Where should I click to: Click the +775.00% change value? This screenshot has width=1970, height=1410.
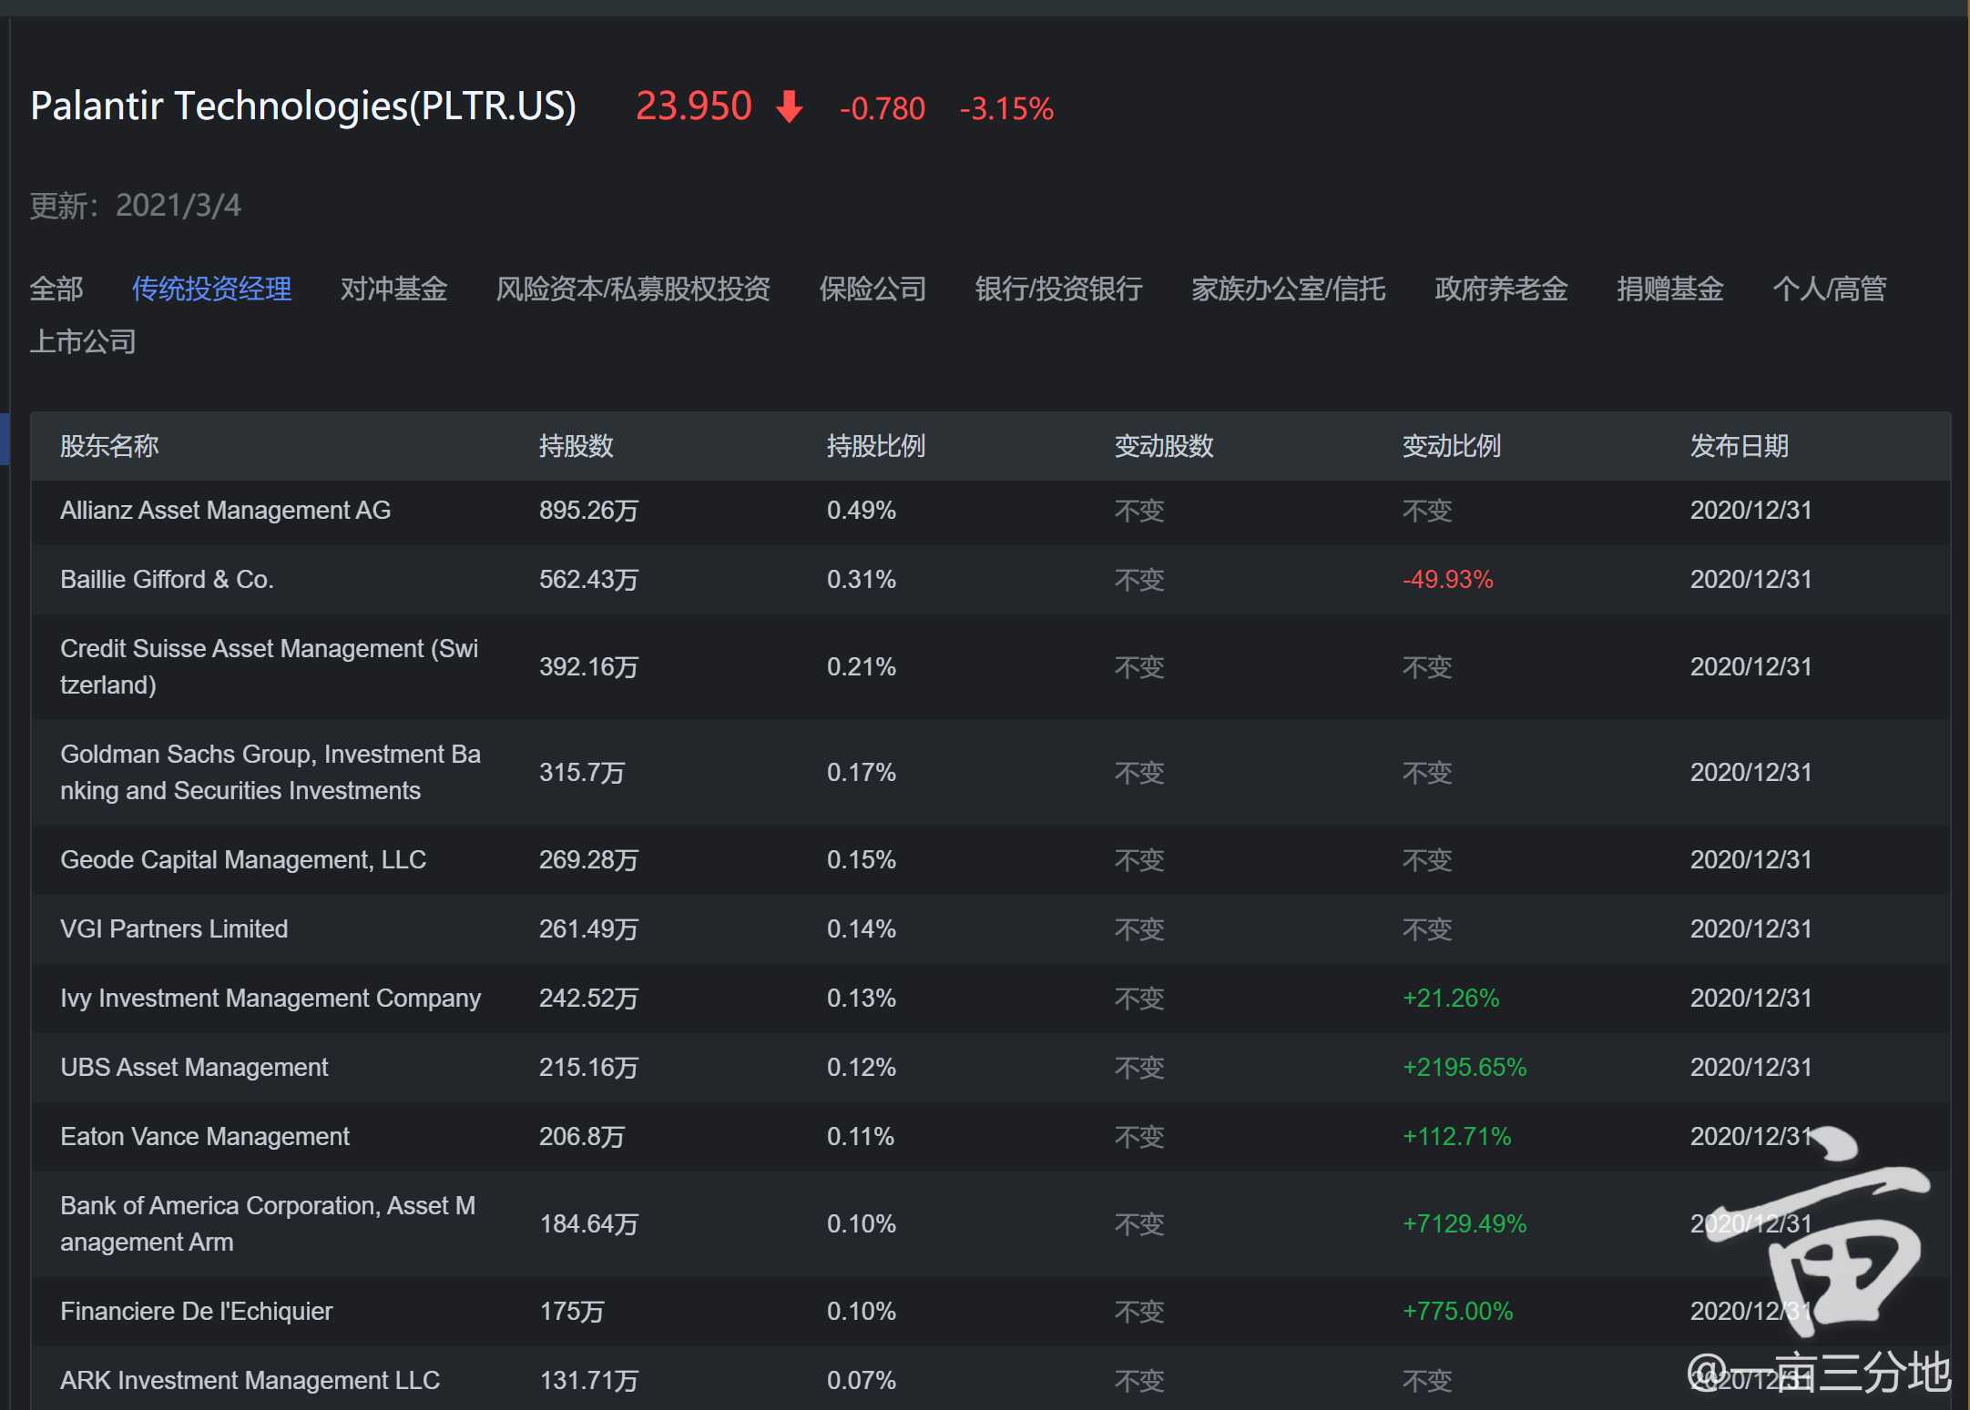[x=1458, y=1312]
